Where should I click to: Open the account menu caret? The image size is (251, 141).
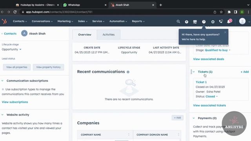(x=249, y=22)
